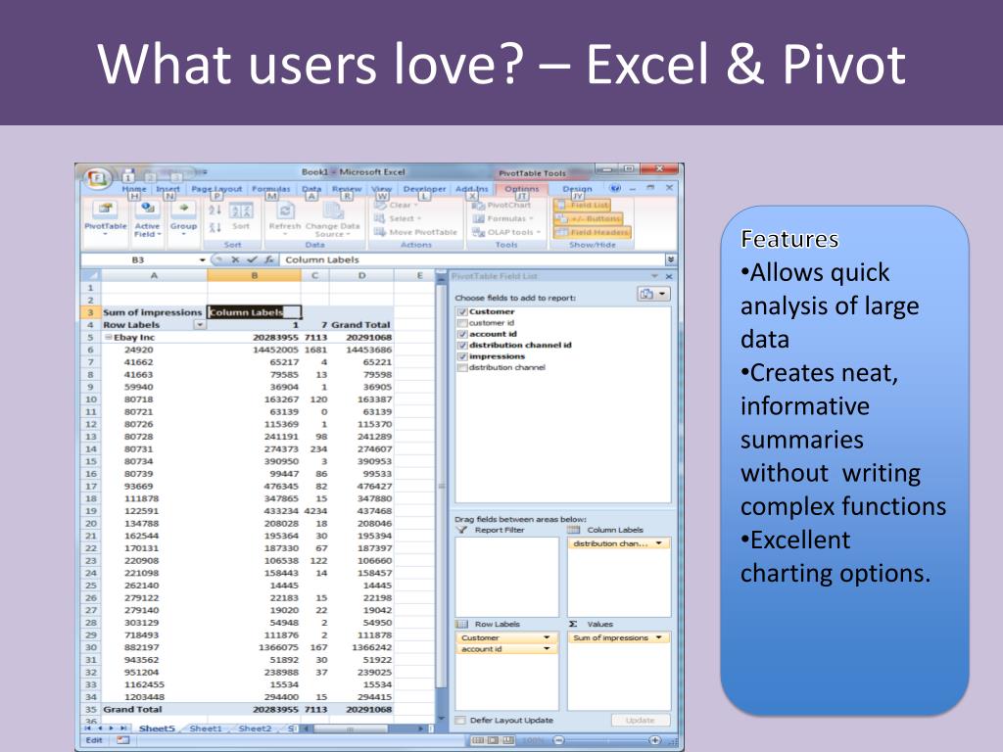Switch to Page Layout view icon
1003x752 pixels.
click(494, 740)
